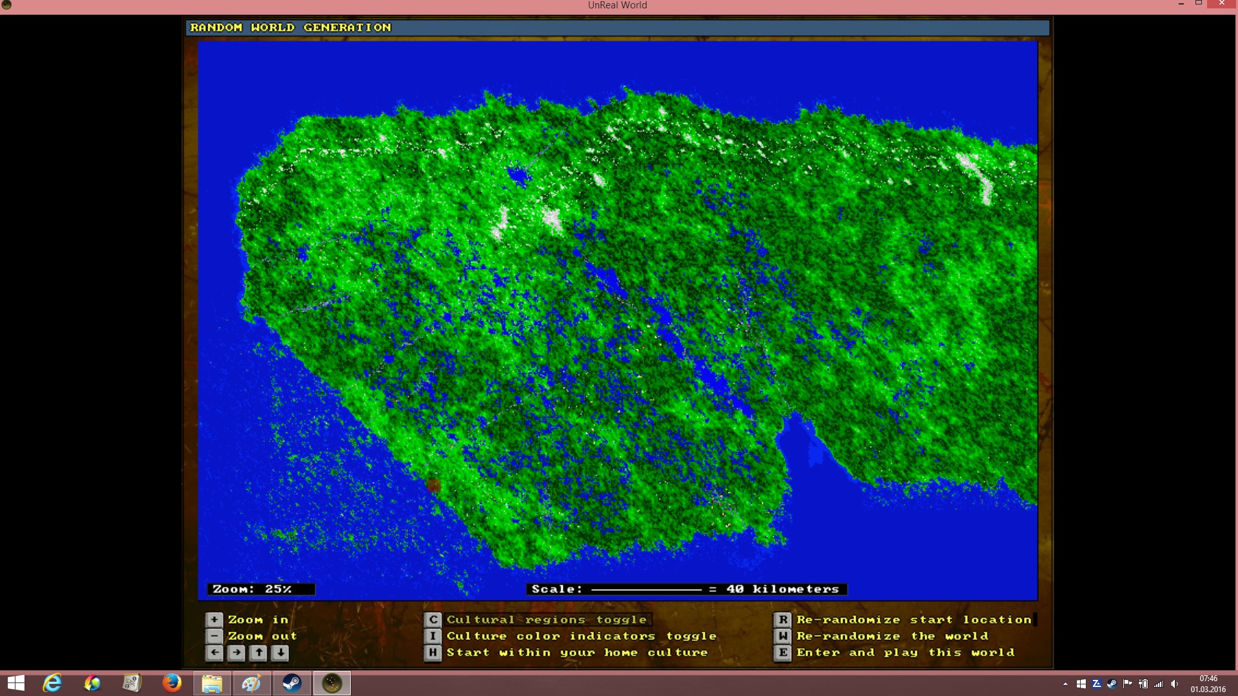Viewport: 1238px width, 696px height.
Task: Click the H key icon for home culture
Action: coord(433,653)
